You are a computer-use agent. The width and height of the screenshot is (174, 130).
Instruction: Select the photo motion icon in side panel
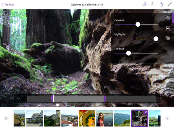(168, 28)
